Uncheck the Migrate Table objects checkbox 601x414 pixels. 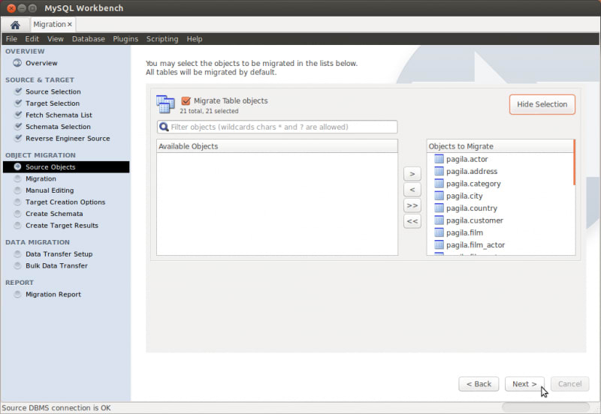(186, 100)
